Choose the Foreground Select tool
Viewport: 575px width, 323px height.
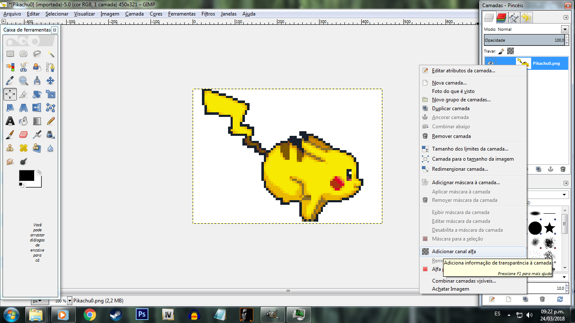click(x=37, y=67)
